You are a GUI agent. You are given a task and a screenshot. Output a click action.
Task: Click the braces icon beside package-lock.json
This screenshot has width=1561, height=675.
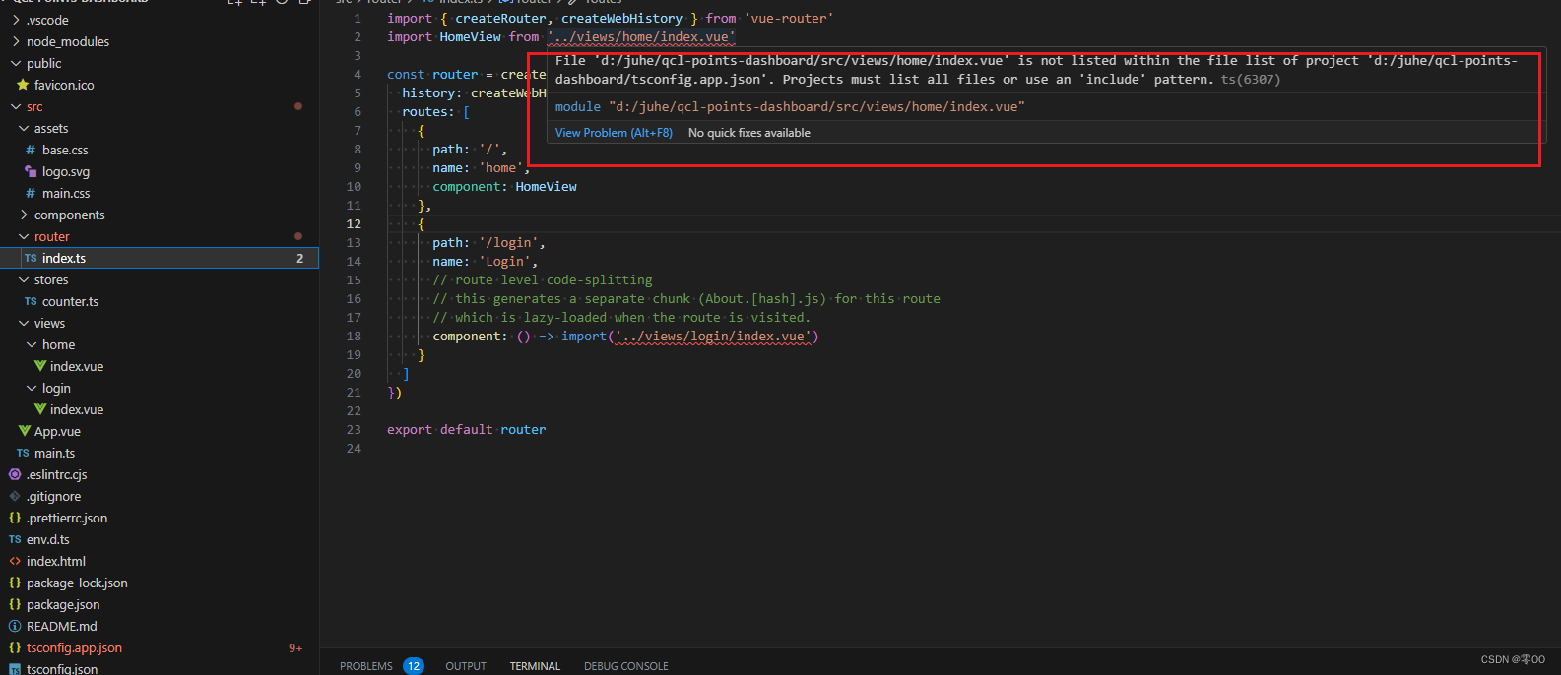15,583
